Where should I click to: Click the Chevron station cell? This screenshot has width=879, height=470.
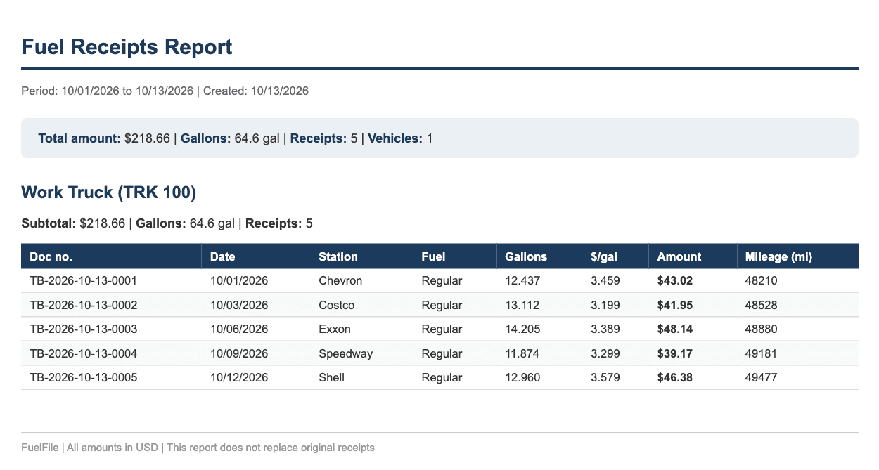click(340, 280)
